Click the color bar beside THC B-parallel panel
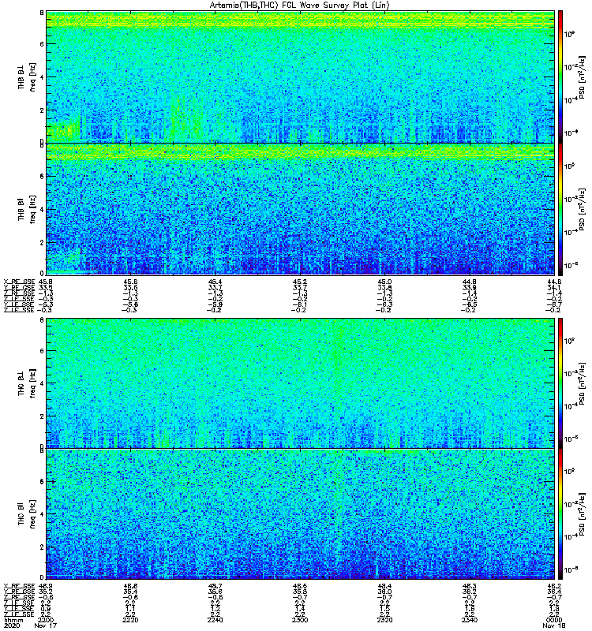592x631 pixels. [x=560, y=514]
